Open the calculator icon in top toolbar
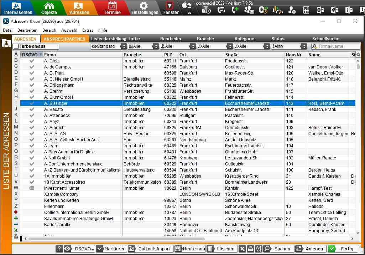365x255 pixels. pyautogui.click(x=306, y=10)
